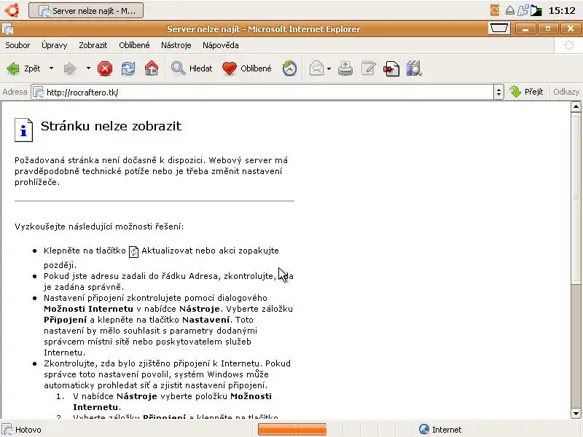Image resolution: width=583 pixels, height=437 pixels.
Task: Open the History clock icon
Action: click(289, 68)
